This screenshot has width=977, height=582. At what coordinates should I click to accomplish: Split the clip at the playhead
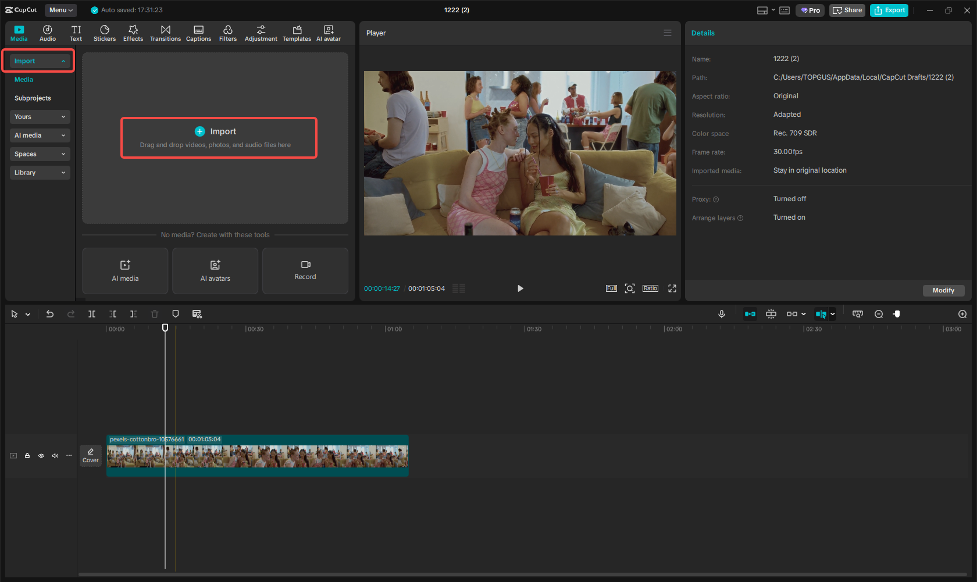(92, 314)
